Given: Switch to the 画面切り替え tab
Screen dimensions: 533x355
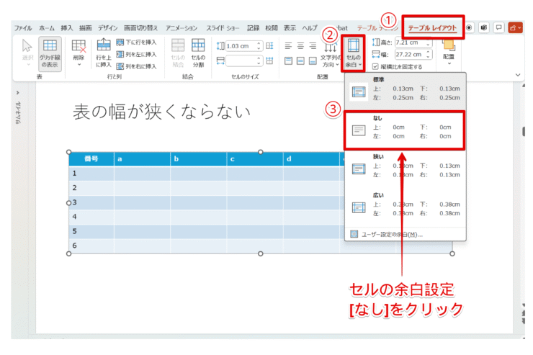Looking at the screenshot, I should pos(140,28).
